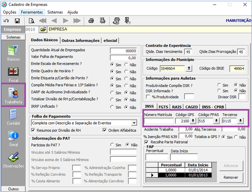Click the undo arrow toolbar icon
Viewport: 252px width, 192px height.
click(x=6, y=21)
